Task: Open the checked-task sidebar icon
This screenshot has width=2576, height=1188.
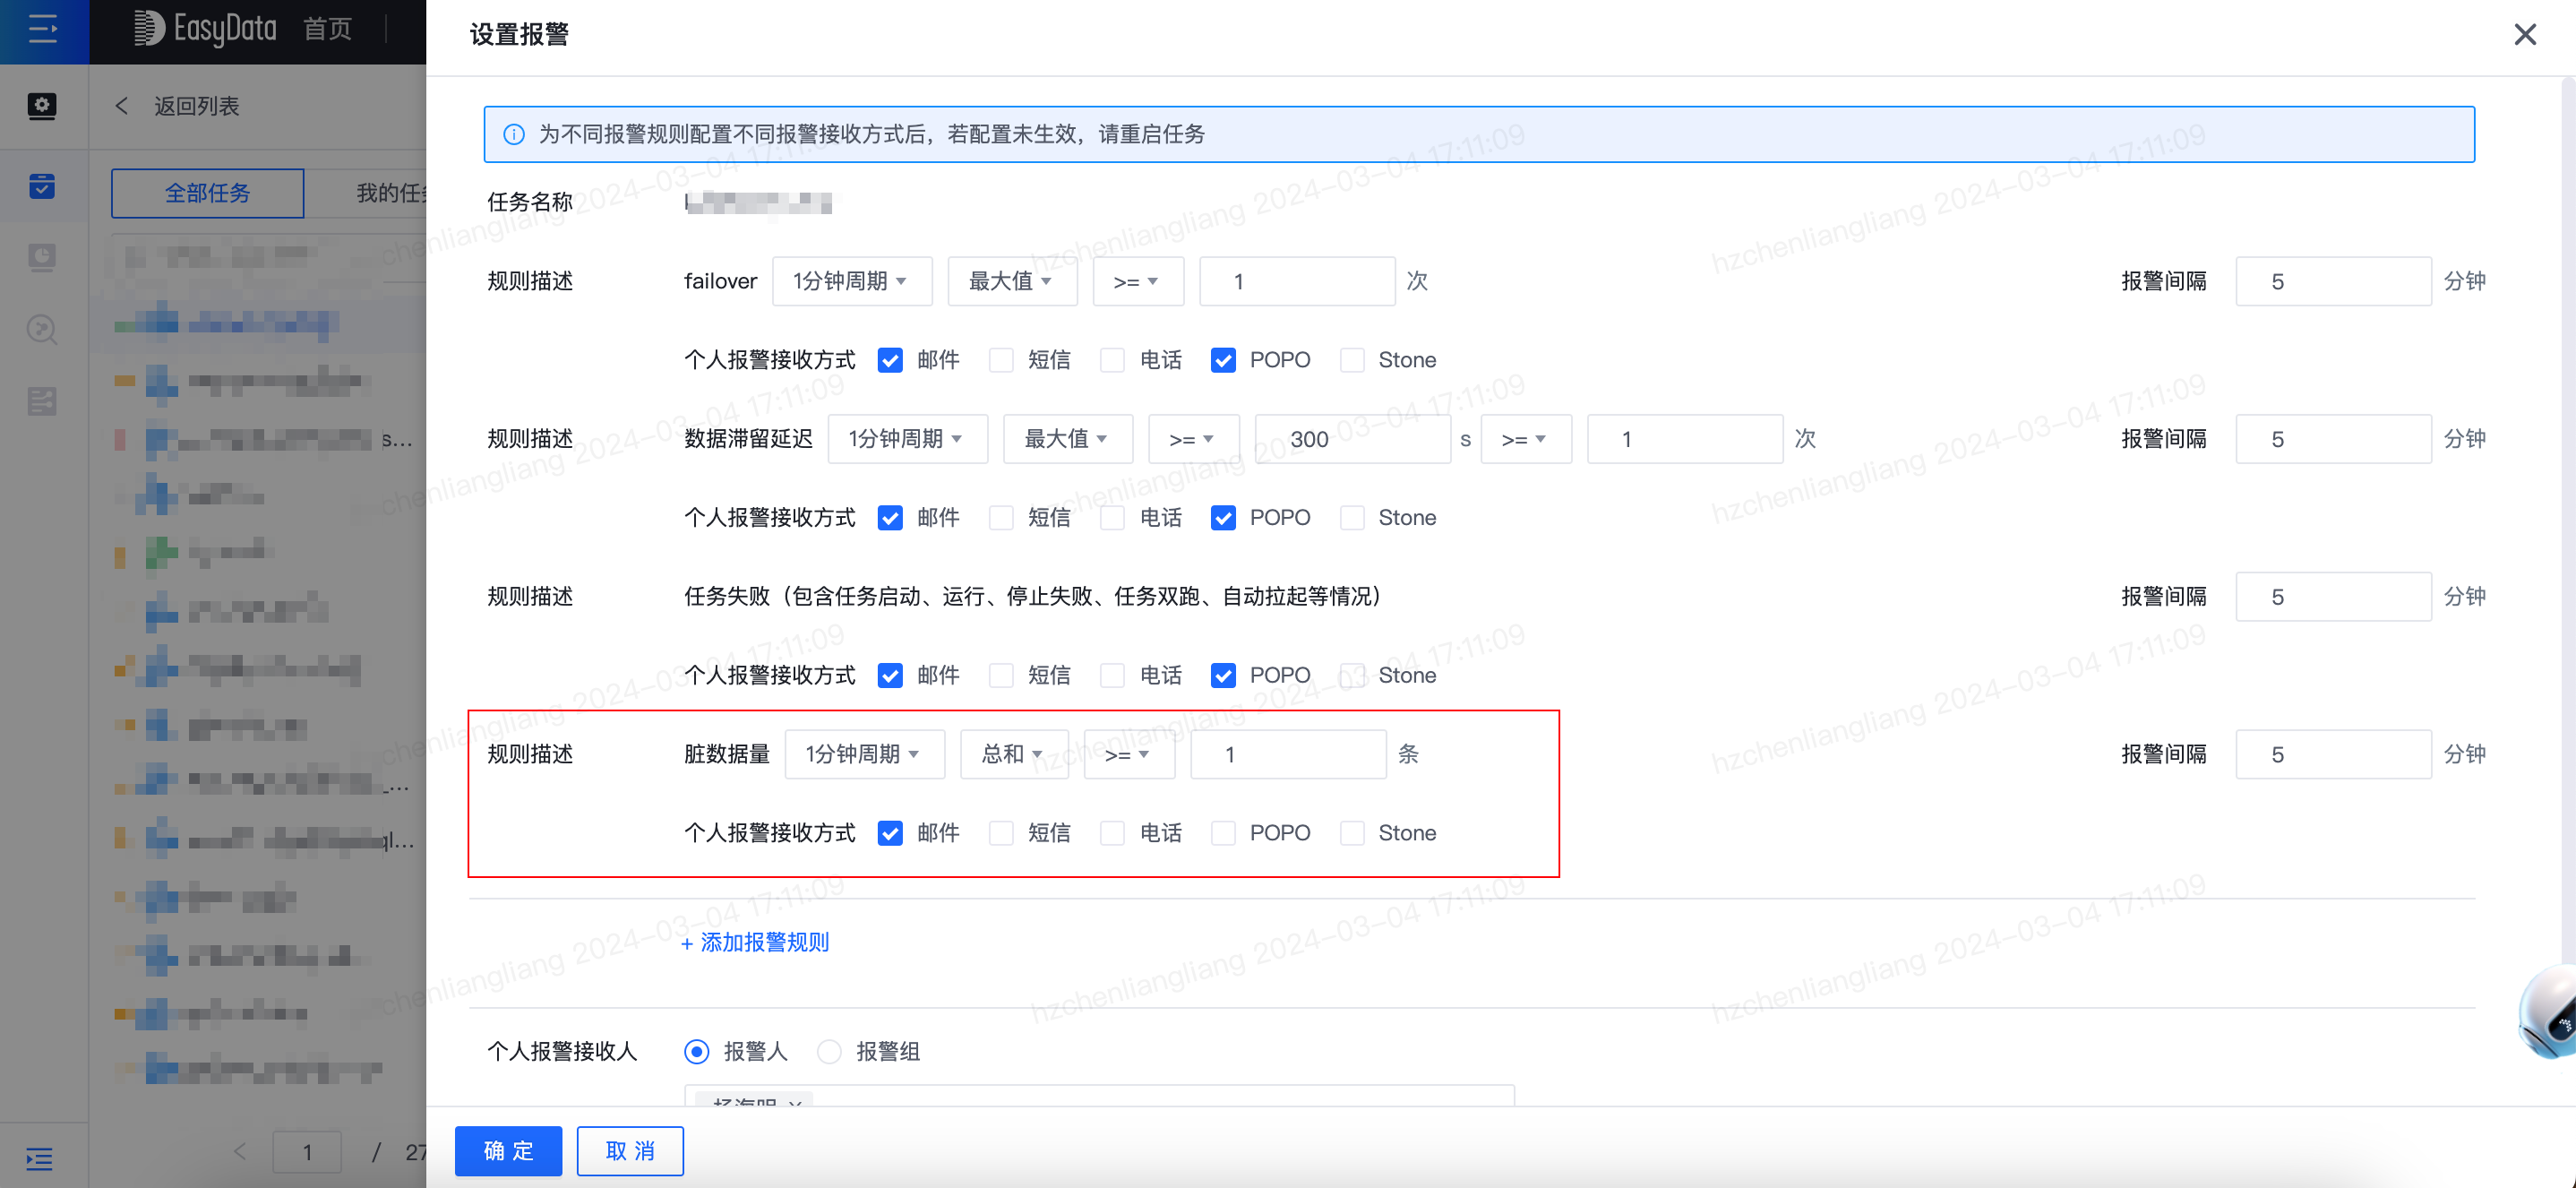Action: tap(42, 186)
